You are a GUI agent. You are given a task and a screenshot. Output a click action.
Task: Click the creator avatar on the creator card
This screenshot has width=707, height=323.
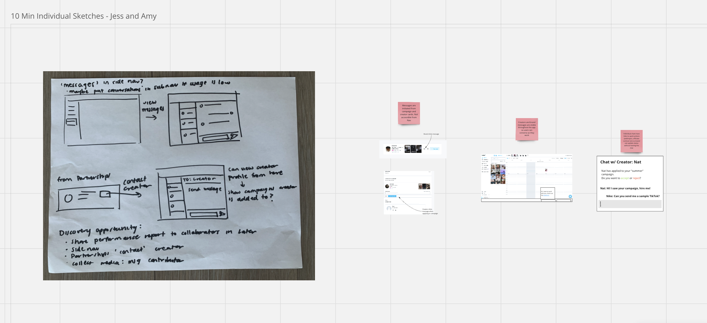pyautogui.click(x=388, y=149)
